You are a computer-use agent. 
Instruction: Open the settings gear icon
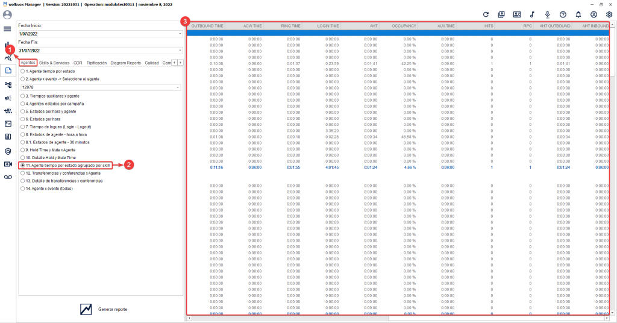click(609, 14)
